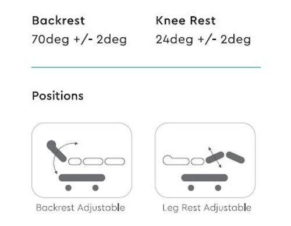Click the double-headed arrow on leg rest

pos(215,157)
